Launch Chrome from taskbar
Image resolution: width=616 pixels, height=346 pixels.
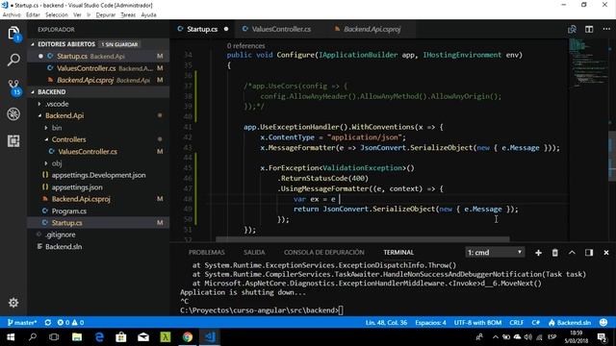[x=188, y=337]
